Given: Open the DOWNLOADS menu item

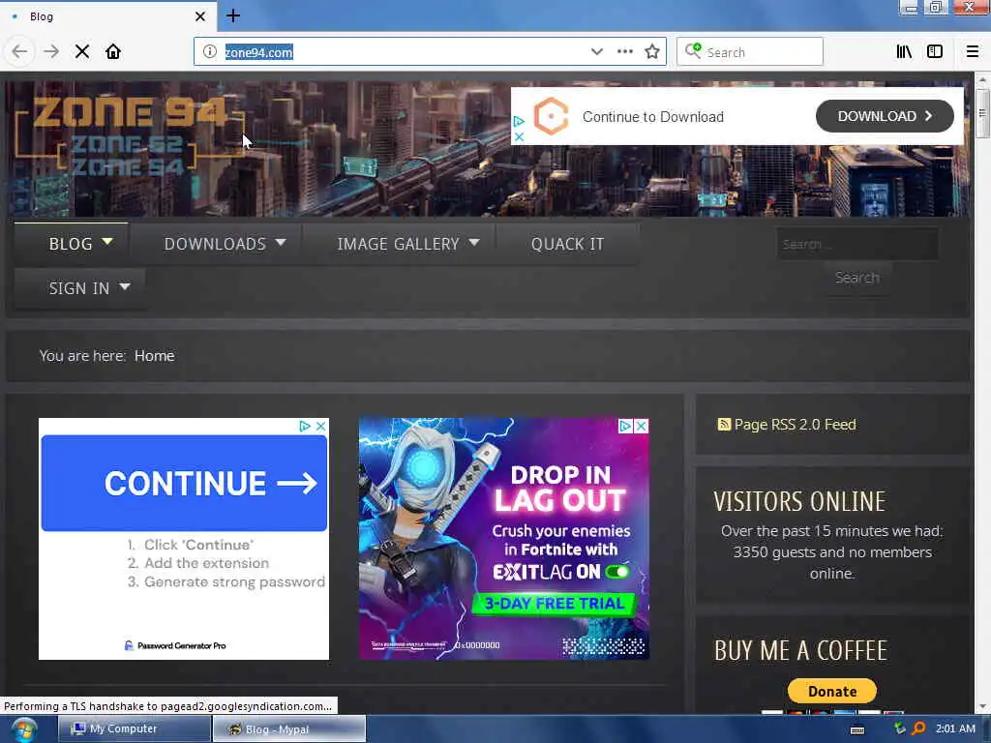Looking at the screenshot, I should 215,244.
